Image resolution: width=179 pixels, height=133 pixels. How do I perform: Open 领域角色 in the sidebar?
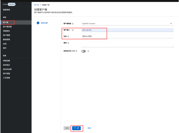pos(6,31)
